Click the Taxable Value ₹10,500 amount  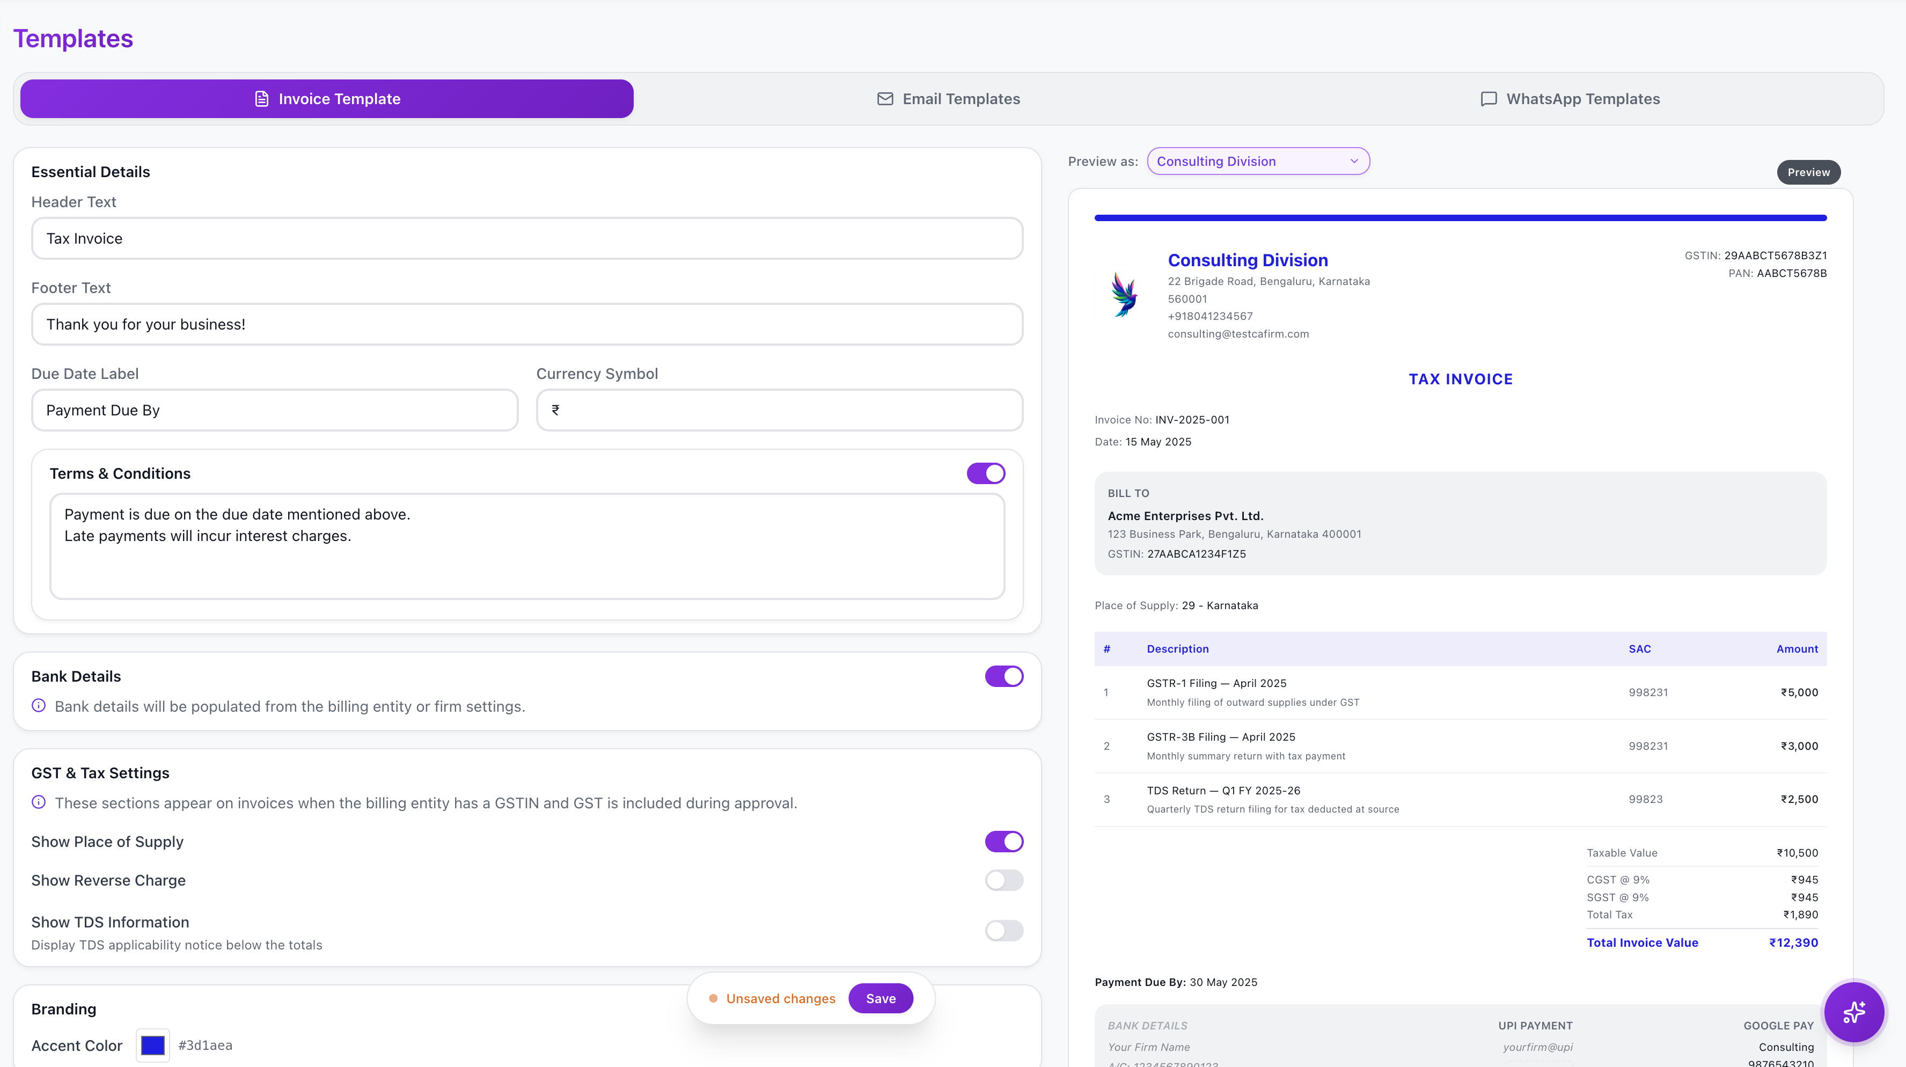pyautogui.click(x=1797, y=852)
